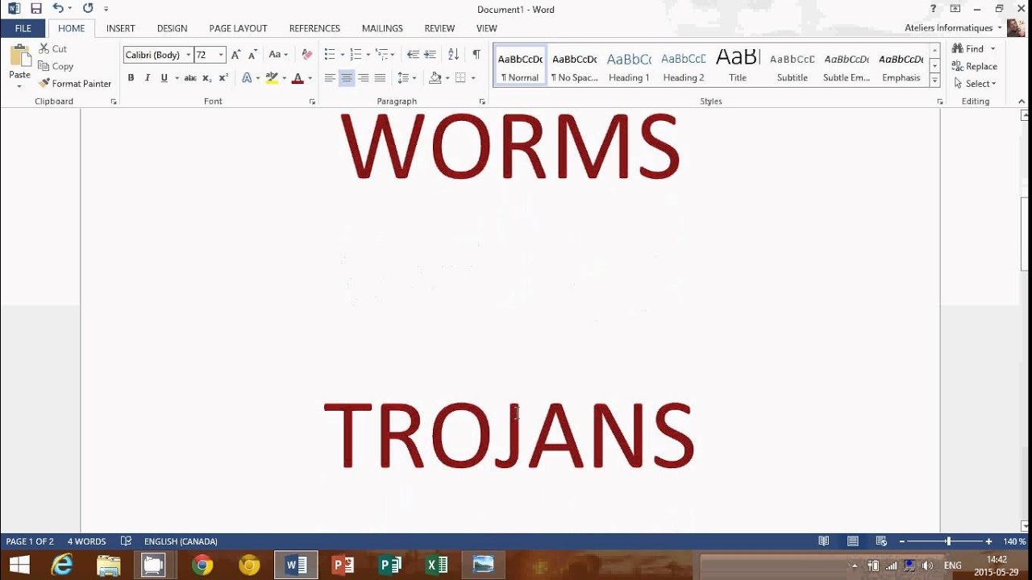The width and height of the screenshot is (1032, 580).
Task: Toggle show paragraph marks
Action: pos(476,55)
